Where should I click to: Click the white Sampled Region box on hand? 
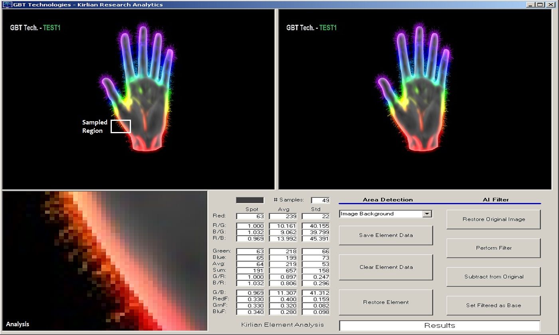coord(121,126)
